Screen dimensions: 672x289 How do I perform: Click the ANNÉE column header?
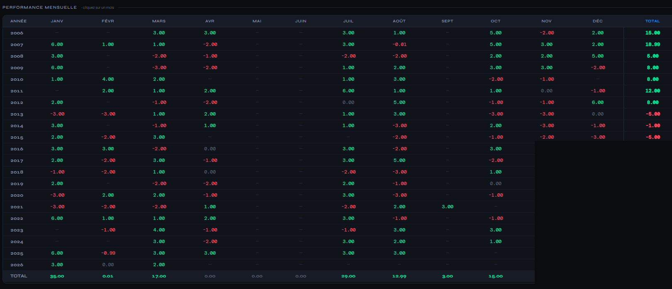pos(18,21)
